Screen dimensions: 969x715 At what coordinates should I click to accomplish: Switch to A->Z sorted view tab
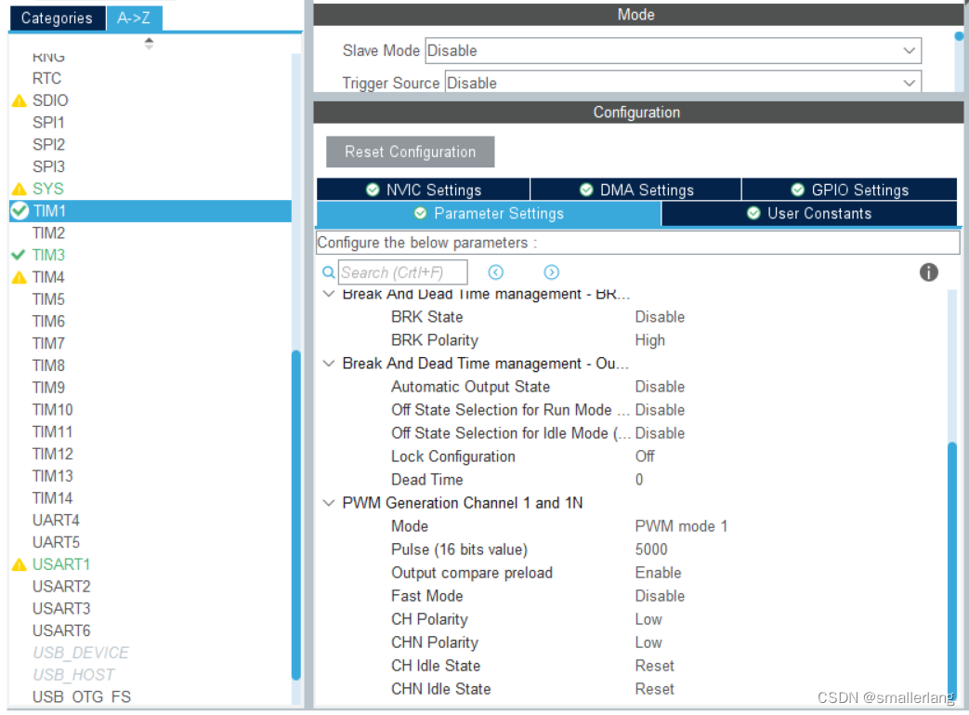click(134, 18)
